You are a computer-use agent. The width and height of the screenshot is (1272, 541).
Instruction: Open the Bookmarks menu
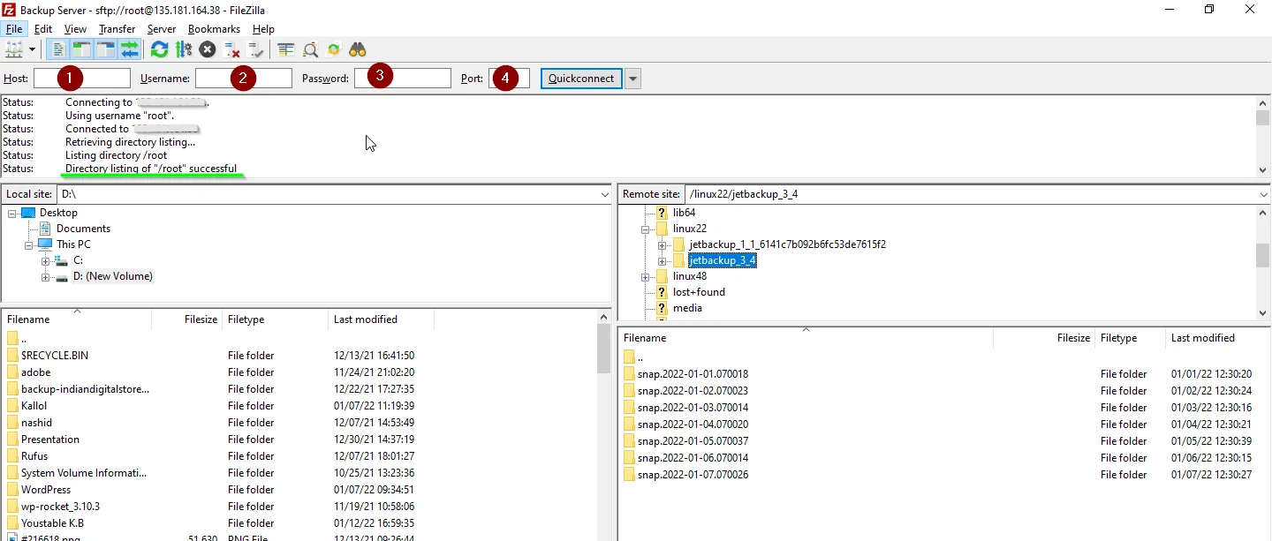(214, 29)
